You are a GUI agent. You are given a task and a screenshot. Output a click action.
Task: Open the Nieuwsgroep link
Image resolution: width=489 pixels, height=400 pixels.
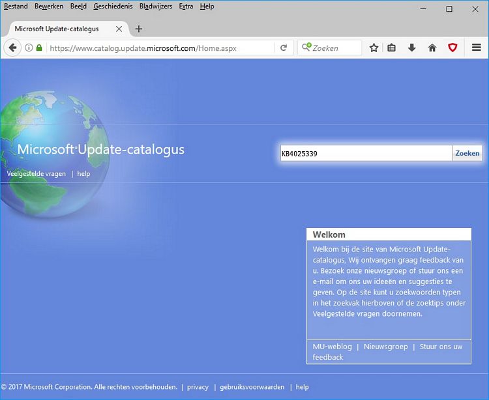(x=385, y=347)
